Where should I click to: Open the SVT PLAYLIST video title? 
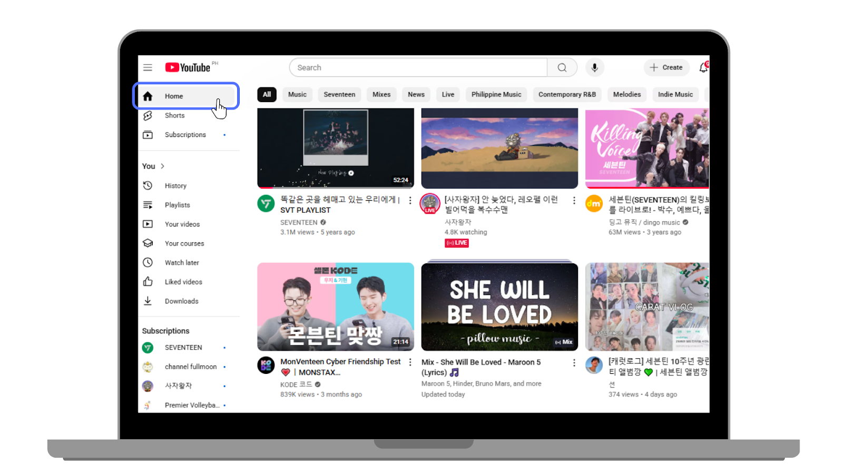coord(340,205)
